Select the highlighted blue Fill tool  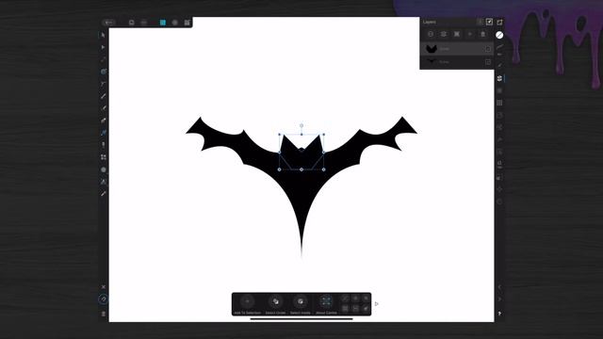pos(103,133)
